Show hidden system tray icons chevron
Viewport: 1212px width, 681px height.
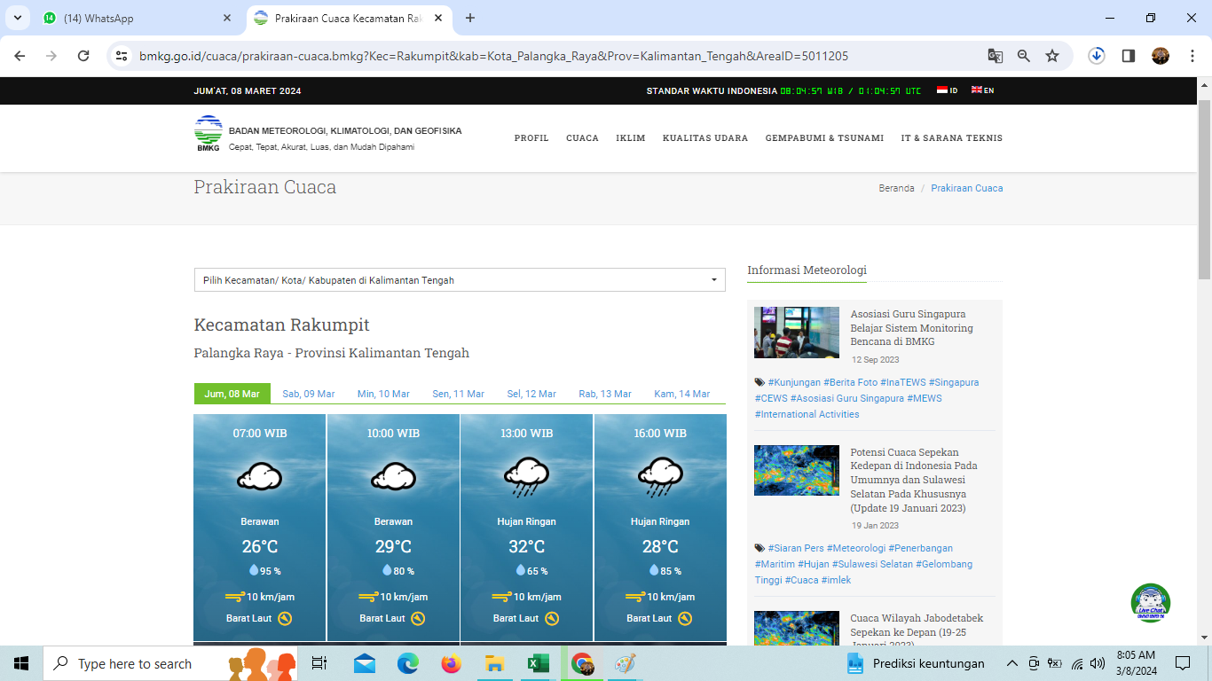coord(1011,663)
